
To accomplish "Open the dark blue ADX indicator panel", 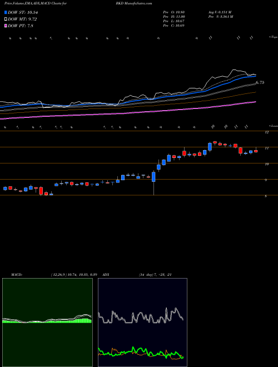I will point(142,323).
